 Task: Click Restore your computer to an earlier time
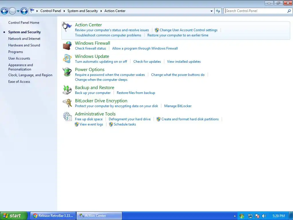pos(178,35)
